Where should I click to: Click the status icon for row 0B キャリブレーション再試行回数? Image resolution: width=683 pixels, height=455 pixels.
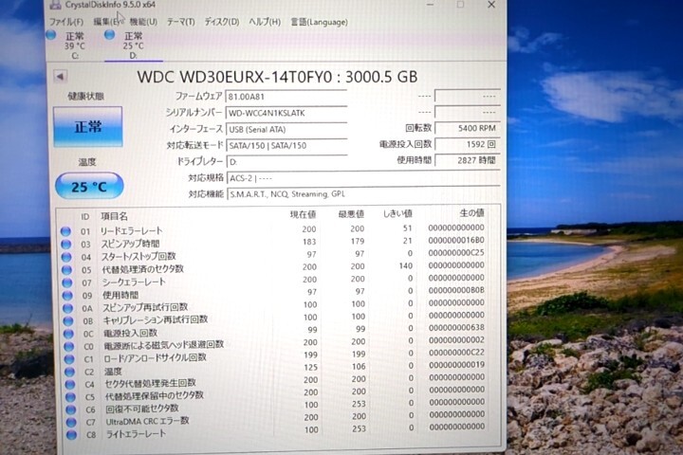pyautogui.click(x=68, y=321)
